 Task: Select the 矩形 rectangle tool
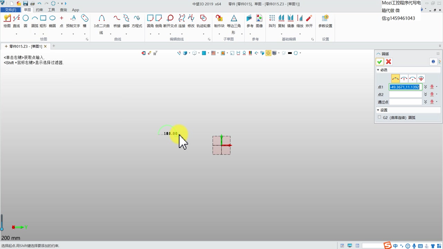tap(43, 21)
